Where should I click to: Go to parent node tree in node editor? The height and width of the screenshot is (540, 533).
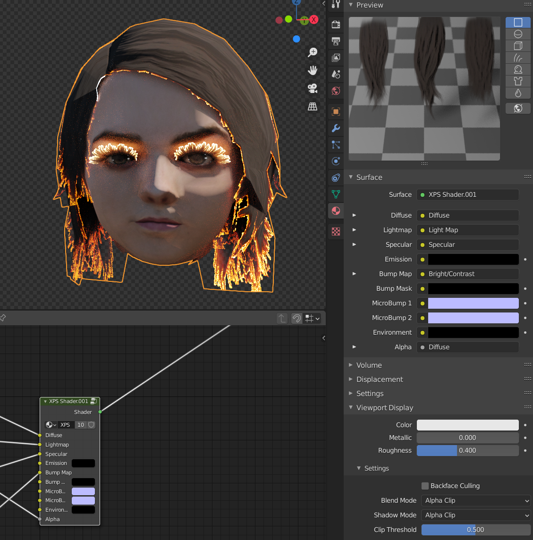tap(282, 319)
